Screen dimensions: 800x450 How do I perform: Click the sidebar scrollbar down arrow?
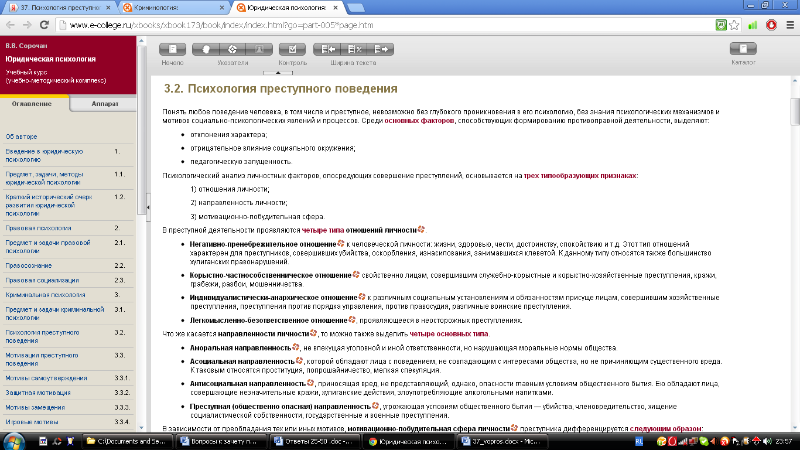click(141, 428)
